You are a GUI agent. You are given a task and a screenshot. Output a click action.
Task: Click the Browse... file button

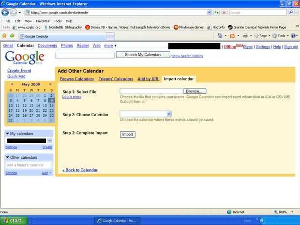(195, 91)
